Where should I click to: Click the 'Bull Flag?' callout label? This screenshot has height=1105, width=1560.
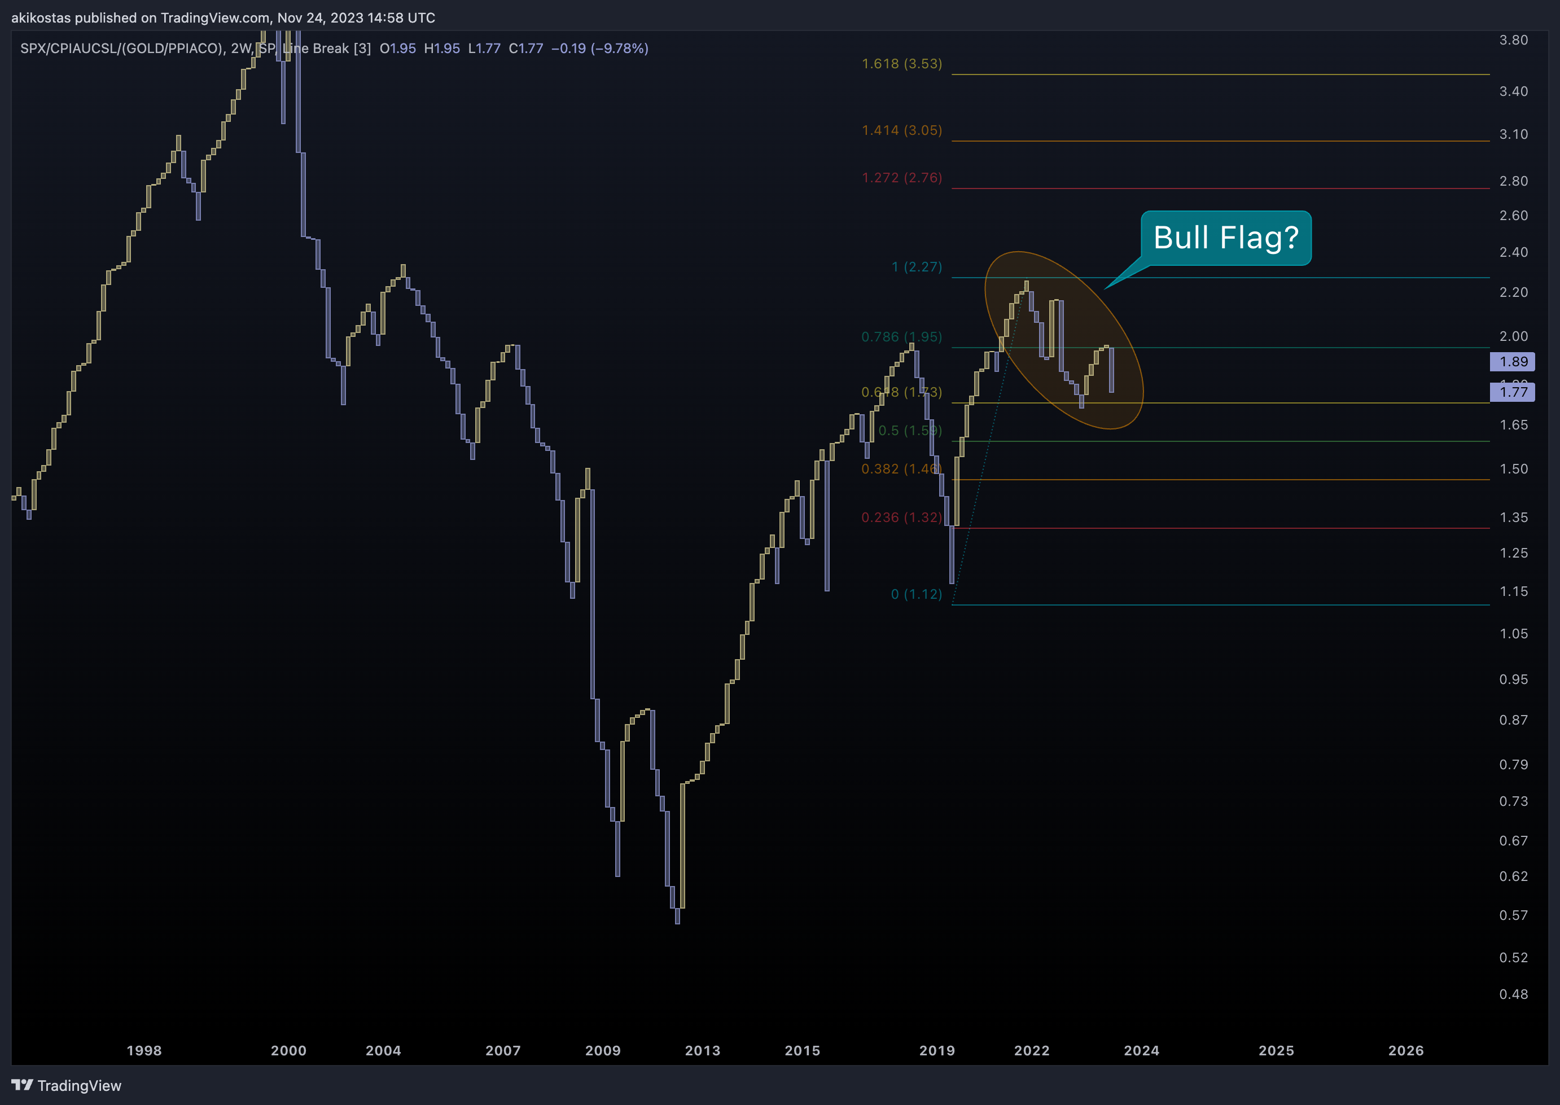pyautogui.click(x=1226, y=238)
